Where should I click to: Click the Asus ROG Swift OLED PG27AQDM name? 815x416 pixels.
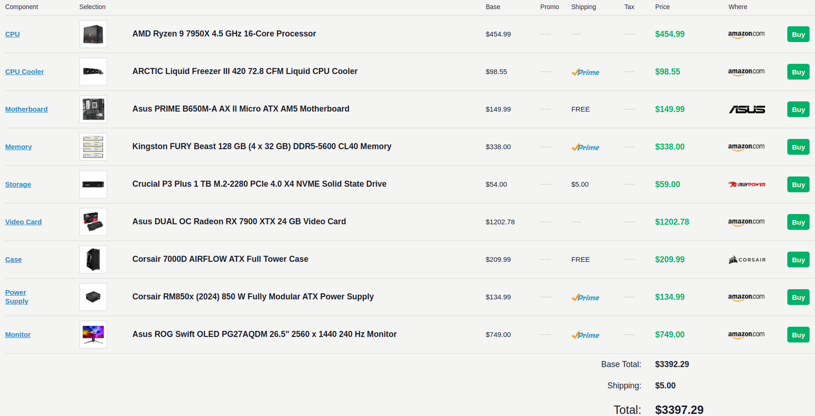[264, 334]
